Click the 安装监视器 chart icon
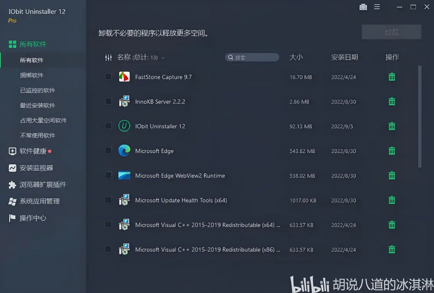434x293 pixels. [12, 168]
